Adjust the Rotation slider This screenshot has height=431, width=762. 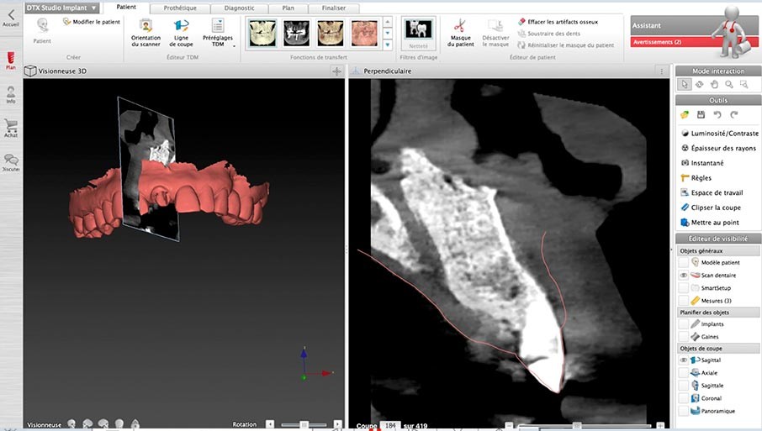point(304,424)
